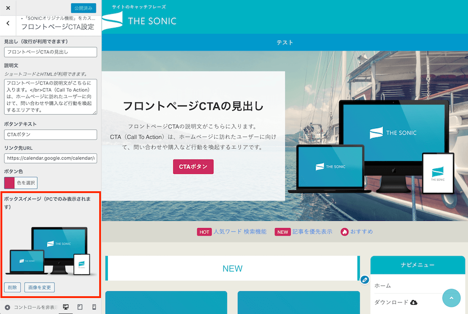
Task: Click the NEW red badge label
Action: pos(282,232)
